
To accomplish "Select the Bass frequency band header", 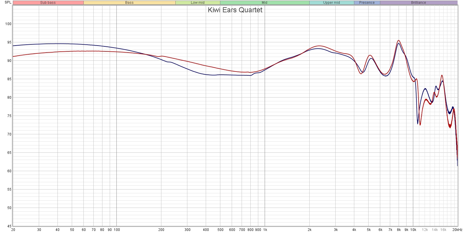I will (129, 3).
